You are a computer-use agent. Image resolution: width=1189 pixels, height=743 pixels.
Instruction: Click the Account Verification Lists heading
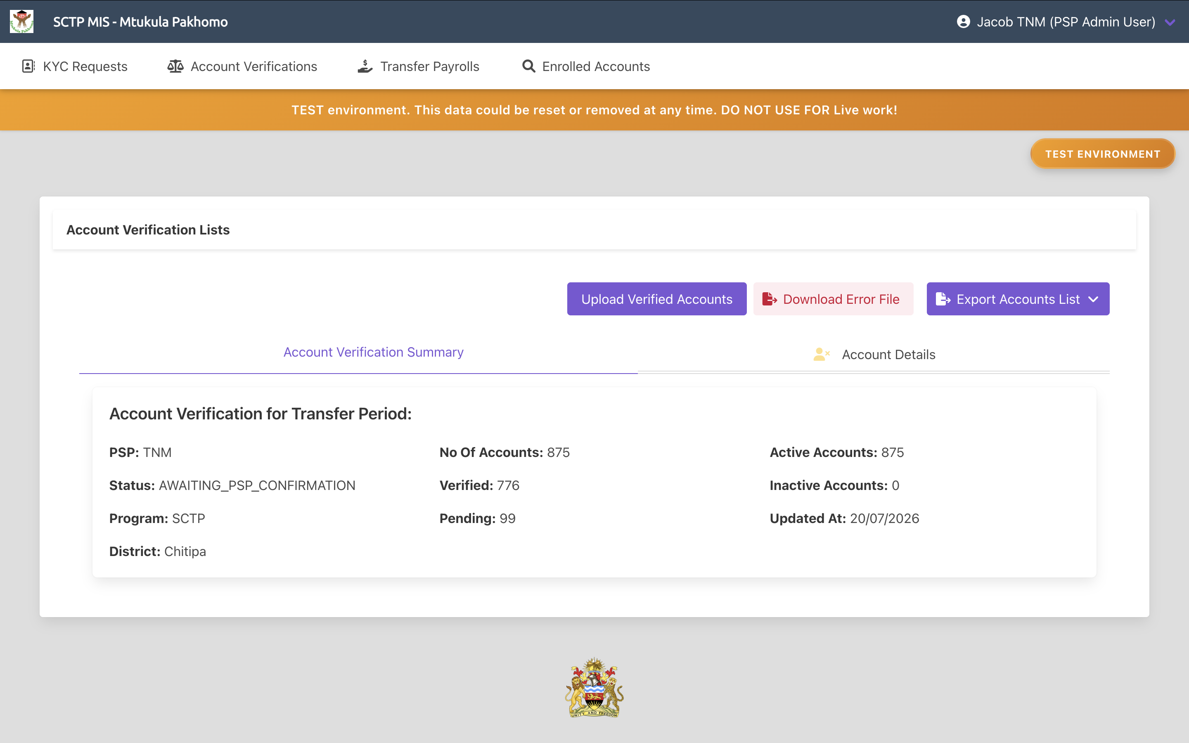[x=148, y=230]
